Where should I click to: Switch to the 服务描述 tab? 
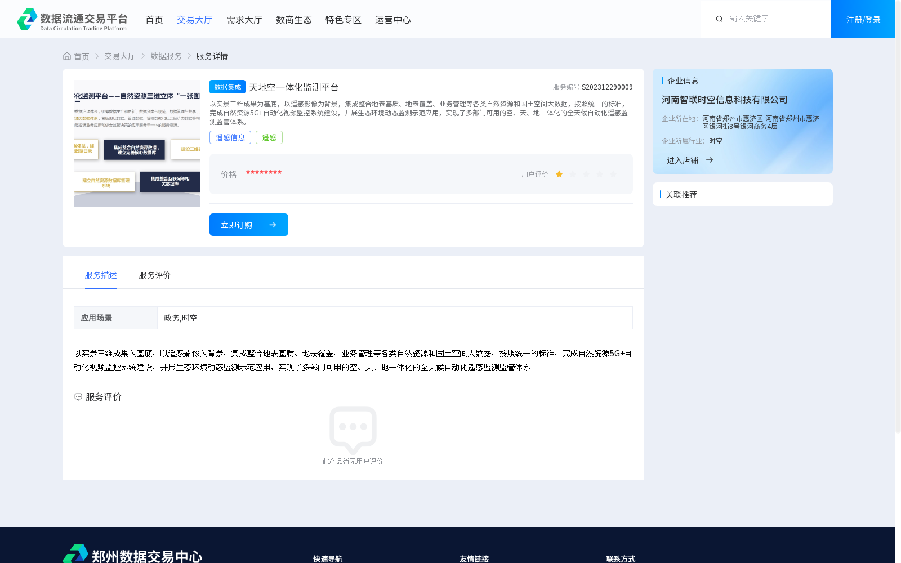click(x=101, y=275)
